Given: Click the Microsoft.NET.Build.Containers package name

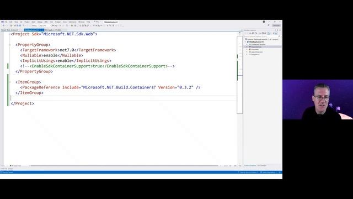Looking at the screenshot, I should point(119,87).
